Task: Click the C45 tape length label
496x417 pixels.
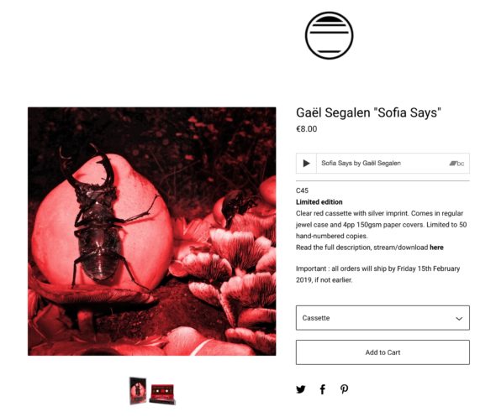Action: click(302, 190)
